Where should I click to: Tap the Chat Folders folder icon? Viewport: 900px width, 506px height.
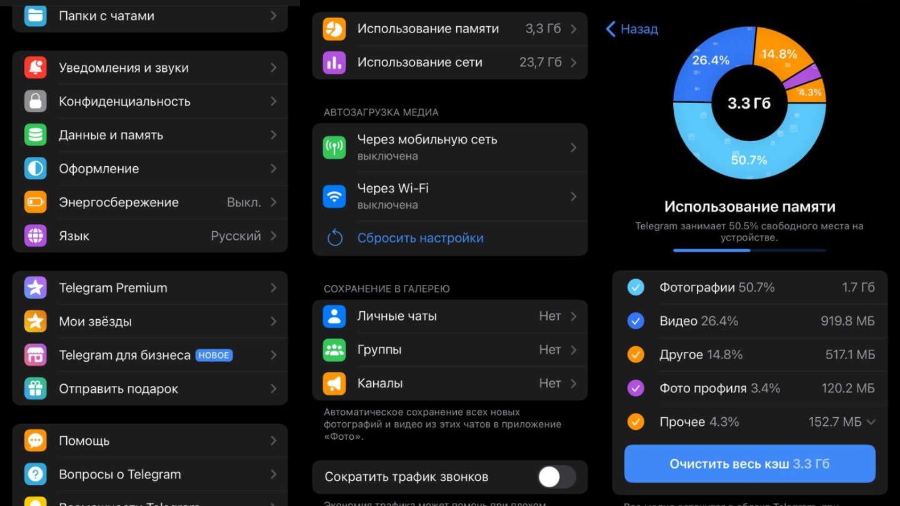(x=36, y=15)
